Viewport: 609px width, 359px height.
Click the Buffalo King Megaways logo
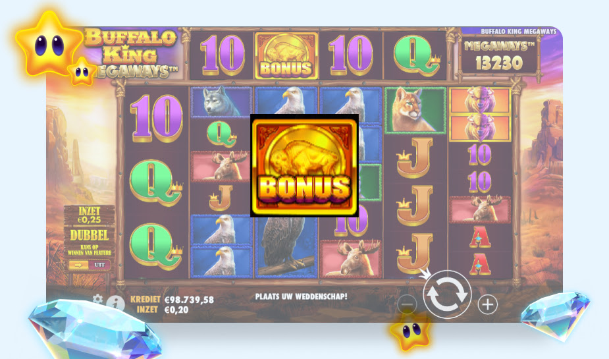(132, 53)
